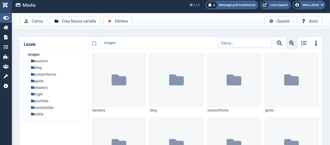This screenshot has width=330, height=145.
Task: Click the images breadcrumb link
Action: click(110, 43)
